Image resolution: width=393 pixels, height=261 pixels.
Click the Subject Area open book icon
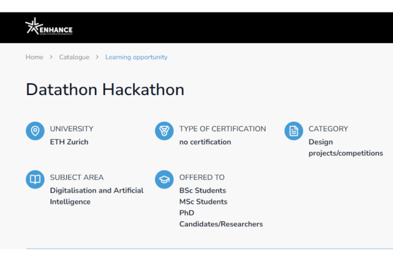click(35, 180)
